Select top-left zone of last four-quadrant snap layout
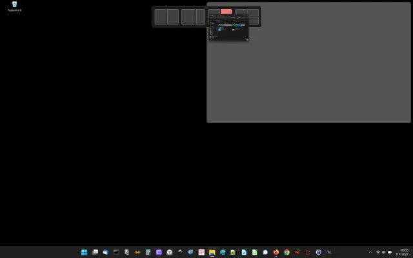This screenshot has height=258, width=413. pos(241,12)
